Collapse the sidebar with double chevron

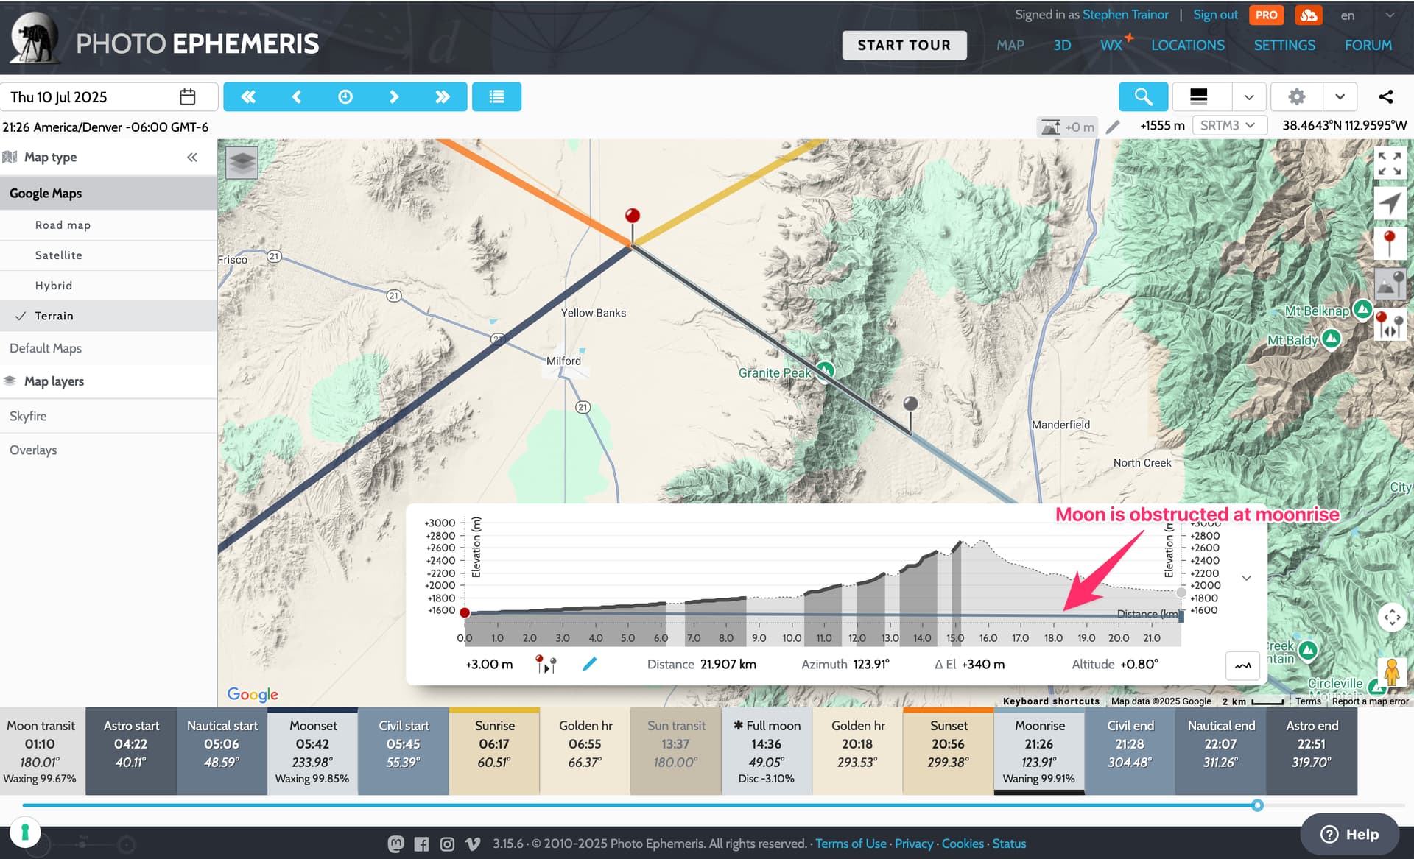192,157
